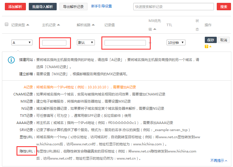This screenshot has width=233, height=167.
Task: Open the TTL dropdown showing 10分钟
Action: point(176,42)
